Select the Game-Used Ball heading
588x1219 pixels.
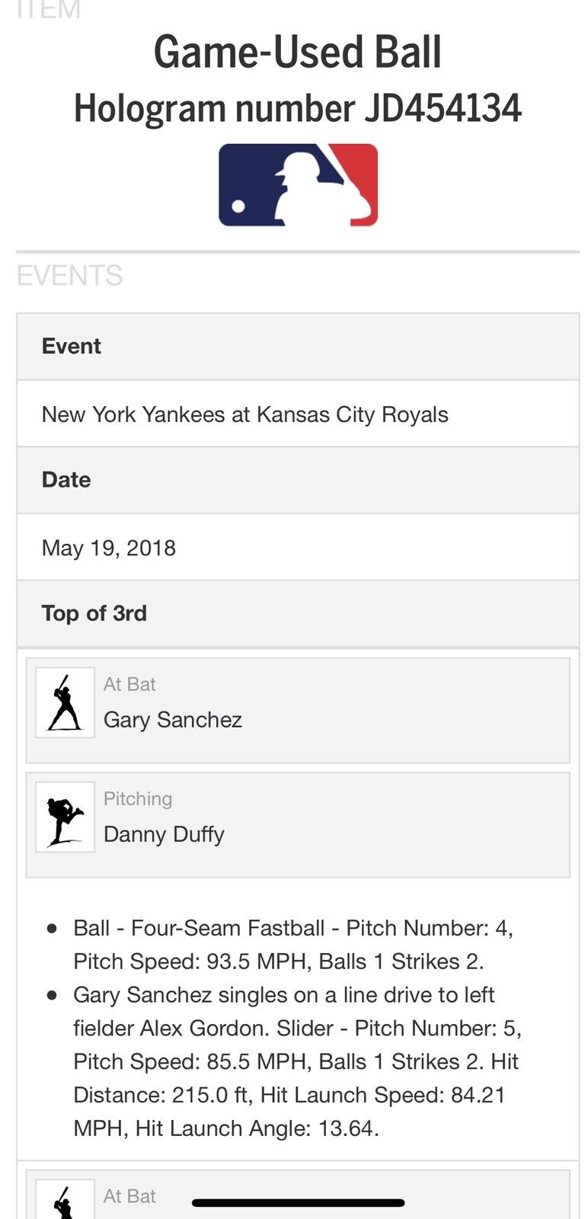(298, 52)
